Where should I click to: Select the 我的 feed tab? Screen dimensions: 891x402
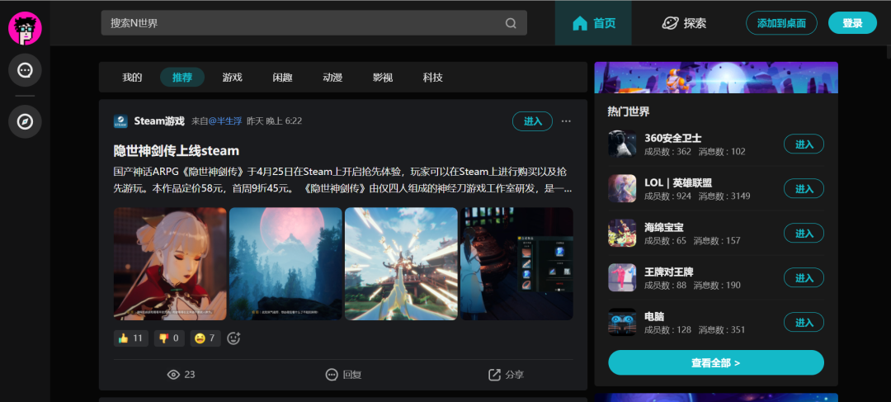[132, 78]
